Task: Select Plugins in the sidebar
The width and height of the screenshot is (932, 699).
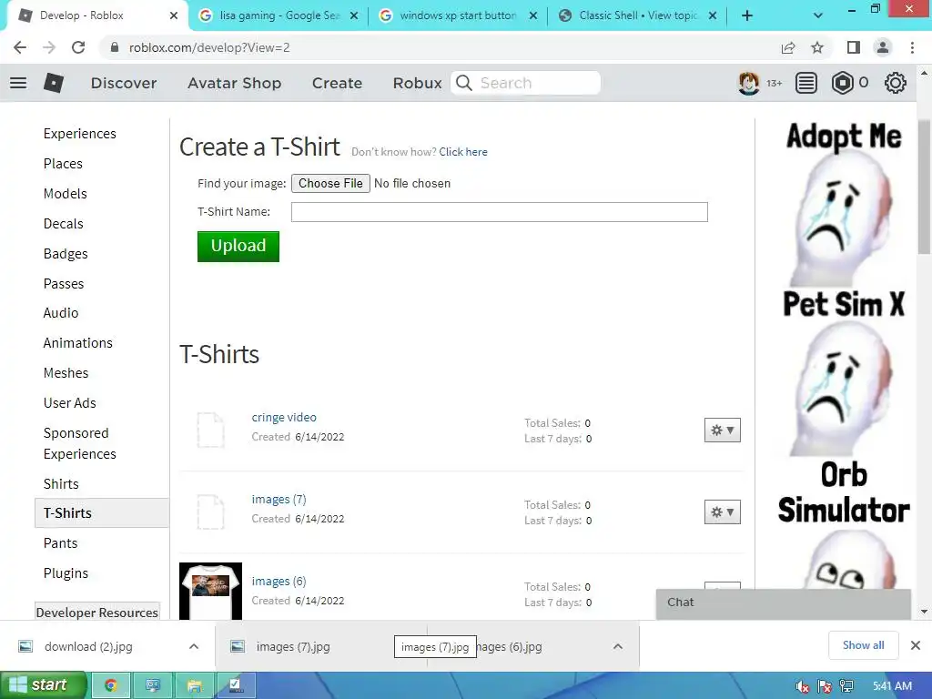Action: pyautogui.click(x=66, y=573)
